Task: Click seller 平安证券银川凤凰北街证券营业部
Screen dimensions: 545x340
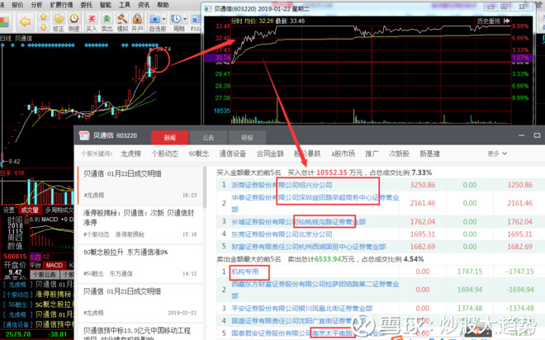Action: click(302, 309)
